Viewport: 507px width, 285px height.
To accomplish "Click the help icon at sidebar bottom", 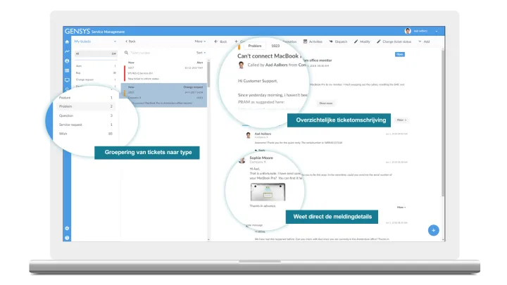I will tap(67, 238).
